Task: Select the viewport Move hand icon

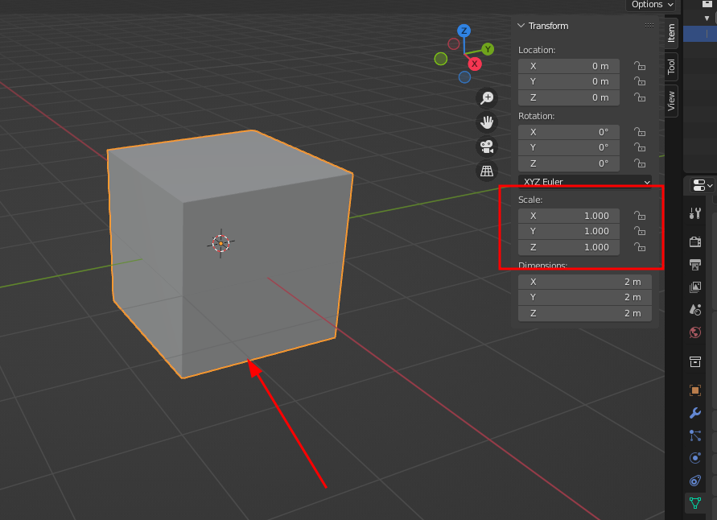Action: tap(487, 122)
